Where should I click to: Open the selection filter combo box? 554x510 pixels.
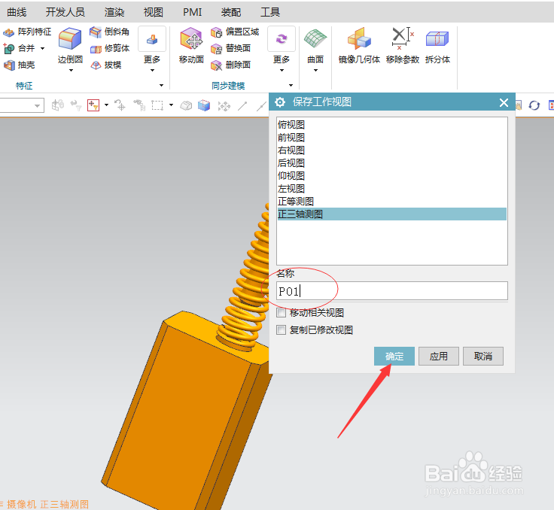(x=22, y=105)
